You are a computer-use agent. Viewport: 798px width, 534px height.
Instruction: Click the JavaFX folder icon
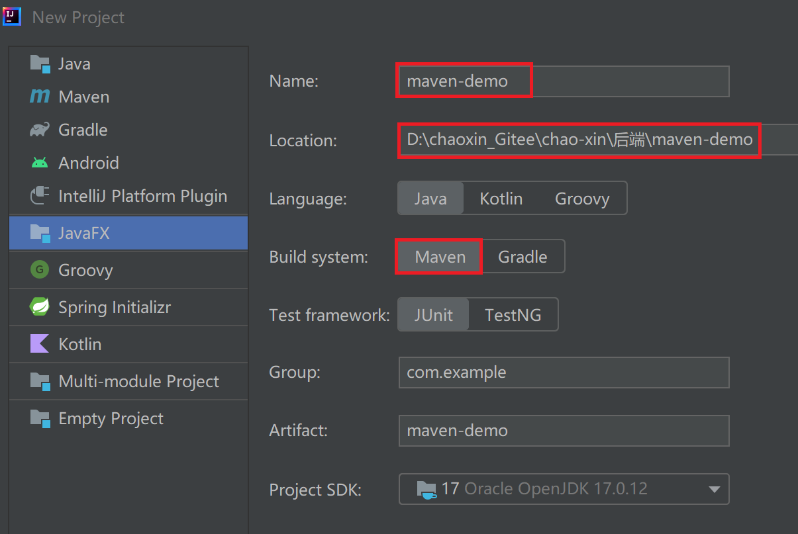[x=40, y=233]
